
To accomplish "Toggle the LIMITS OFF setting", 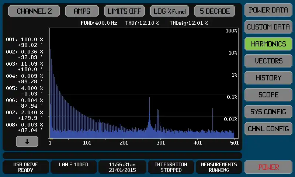I will [x=124, y=11].
